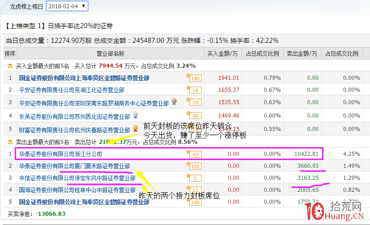
Task: Click the heading 日换手率达20%的证券
Action: [80, 26]
